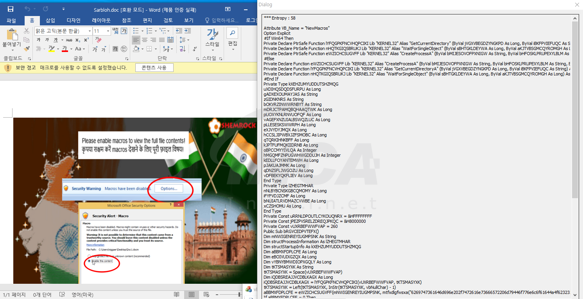Screen dimensions: 583x299
Task: Switch to the Review (검토) tab
Action: pyautogui.click(x=168, y=20)
